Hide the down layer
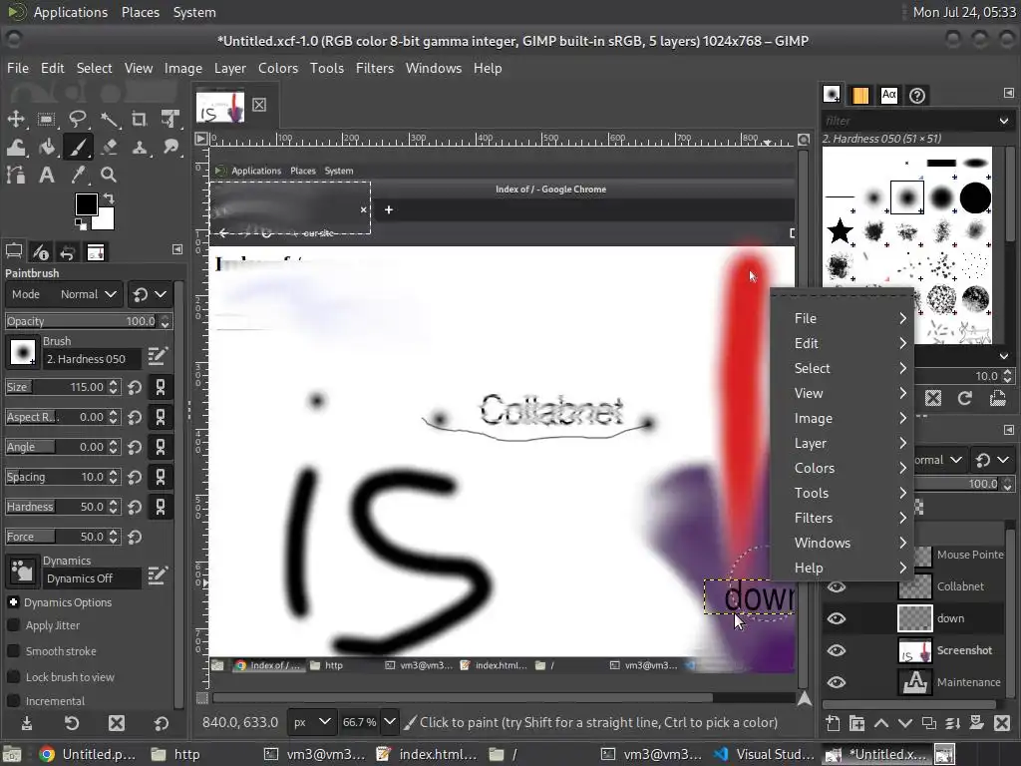The width and height of the screenshot is (1021, 766). (837, 618)
